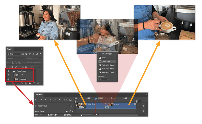Add media to the Video Group track
This screenshot has width=202, height=124.
click(x=143, y=106)
